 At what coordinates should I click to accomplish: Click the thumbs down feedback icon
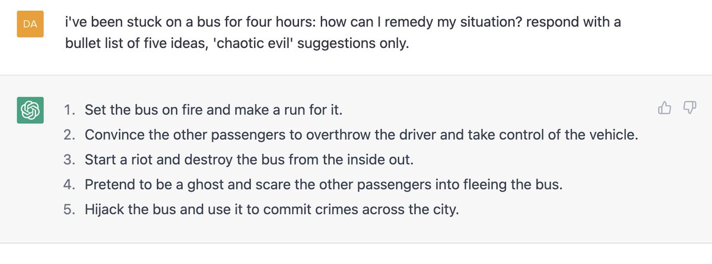689,108
